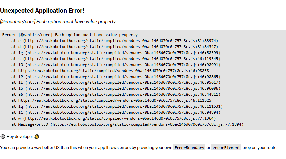The image size is (286, 159).
Task: Click the waving hand emoji icon
Action: [x=36, y=137]
